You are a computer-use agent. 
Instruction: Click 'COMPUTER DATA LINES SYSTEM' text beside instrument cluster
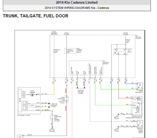click(x=54, y=105)
